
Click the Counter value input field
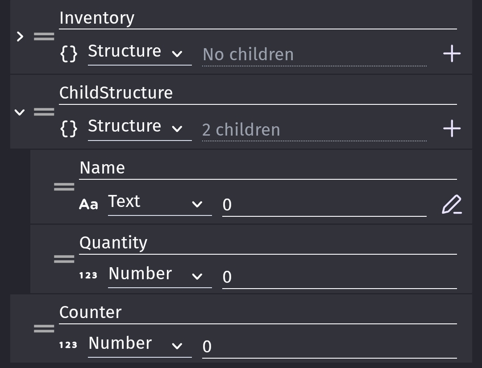pos(329,347)
